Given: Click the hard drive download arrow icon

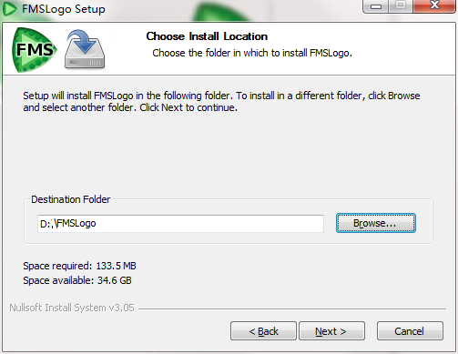Looking at the screenshot, I should point(85,49).
